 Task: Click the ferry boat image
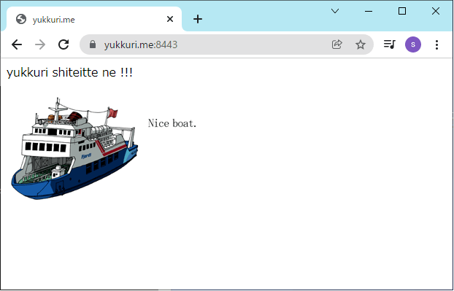[x=74, y=148]
